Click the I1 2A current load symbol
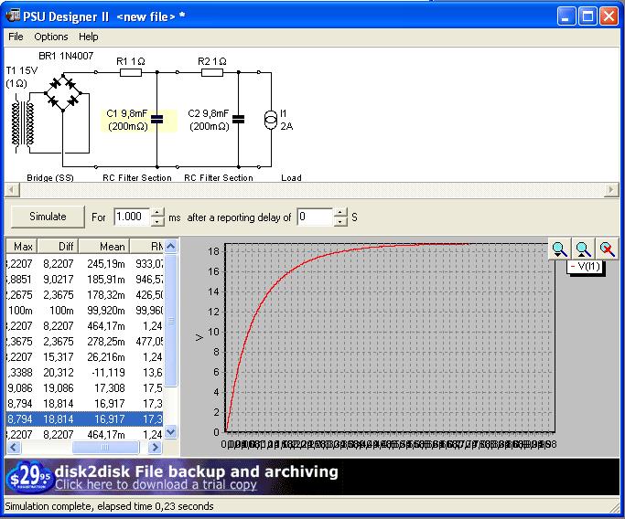This screenshot has width=625, height=519. [x=270, y=120]
